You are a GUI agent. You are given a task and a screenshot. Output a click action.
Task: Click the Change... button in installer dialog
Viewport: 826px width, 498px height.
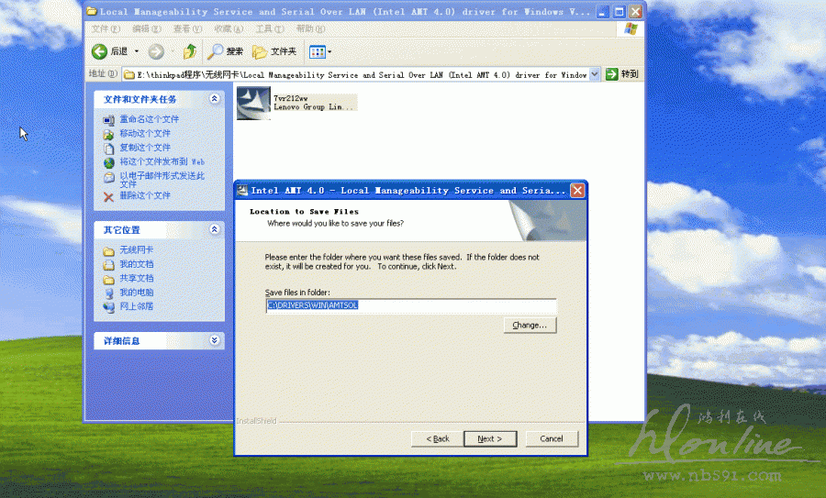pos(530,326)
